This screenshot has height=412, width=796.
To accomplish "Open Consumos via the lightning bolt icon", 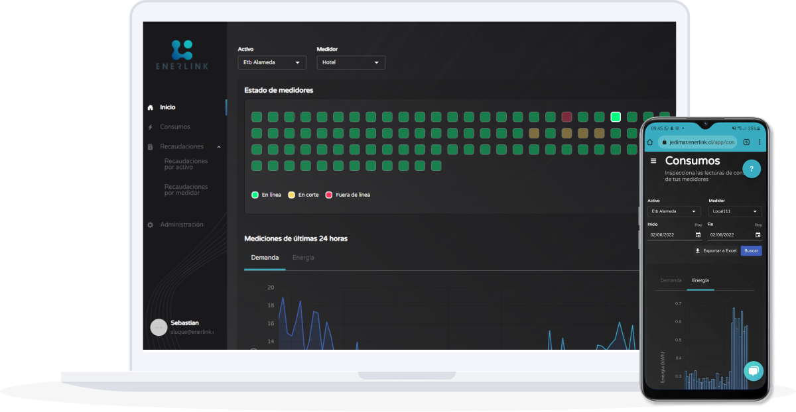I will (x=150, y=126).
